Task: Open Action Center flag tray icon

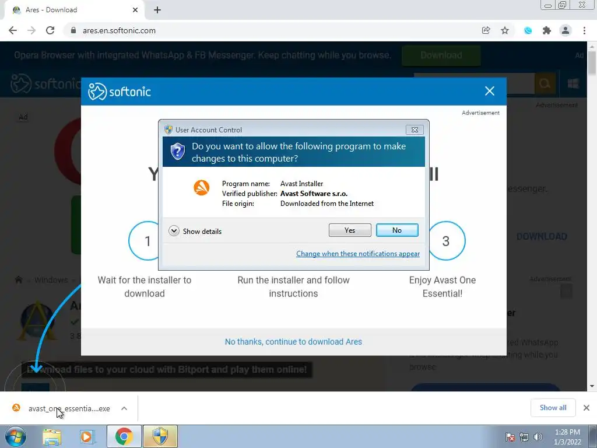Action: 510,437
